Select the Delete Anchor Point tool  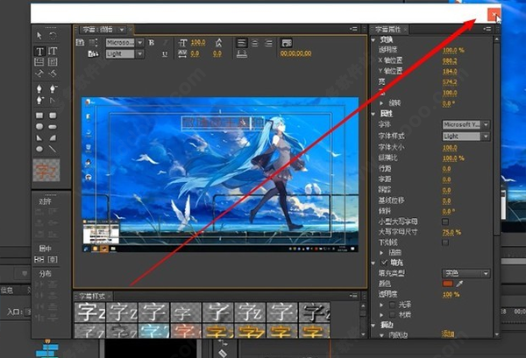[53, 88]
